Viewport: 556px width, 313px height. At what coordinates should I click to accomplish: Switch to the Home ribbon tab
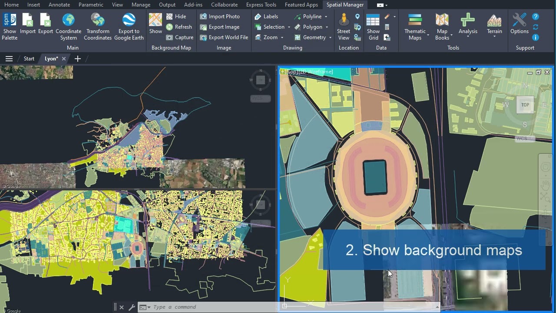[x=11, y=5]
